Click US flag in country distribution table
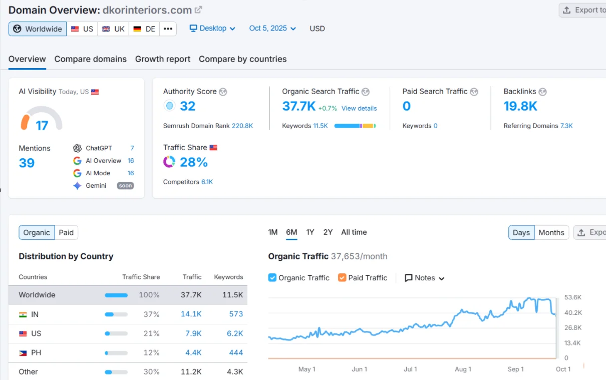 [x=23, y=333]
